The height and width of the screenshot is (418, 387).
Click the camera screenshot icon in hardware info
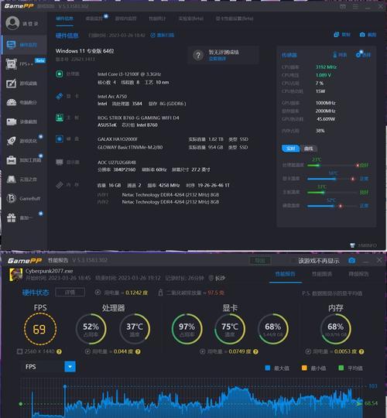[x=362, y=35]
